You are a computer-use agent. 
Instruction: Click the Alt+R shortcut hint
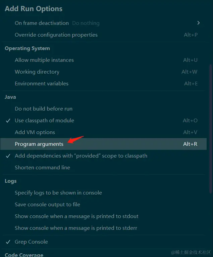click(190, 144)
